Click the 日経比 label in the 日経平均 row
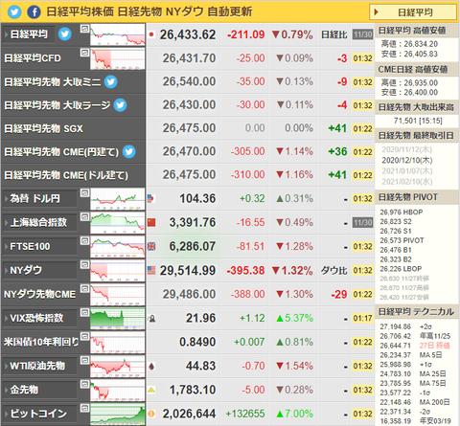 (x=334, y=34)
